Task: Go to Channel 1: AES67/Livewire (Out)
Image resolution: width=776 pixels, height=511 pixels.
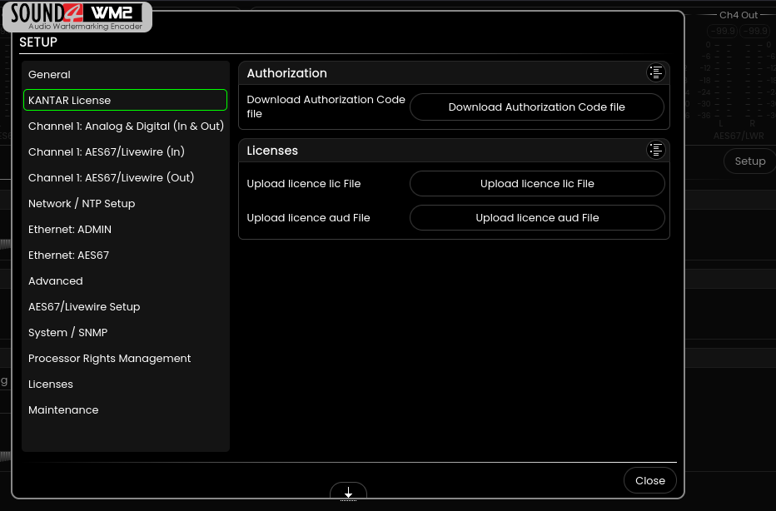Action: [125, 177]
